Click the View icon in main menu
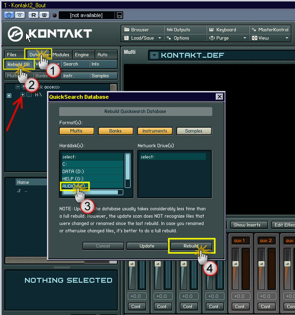 (254, 38)
